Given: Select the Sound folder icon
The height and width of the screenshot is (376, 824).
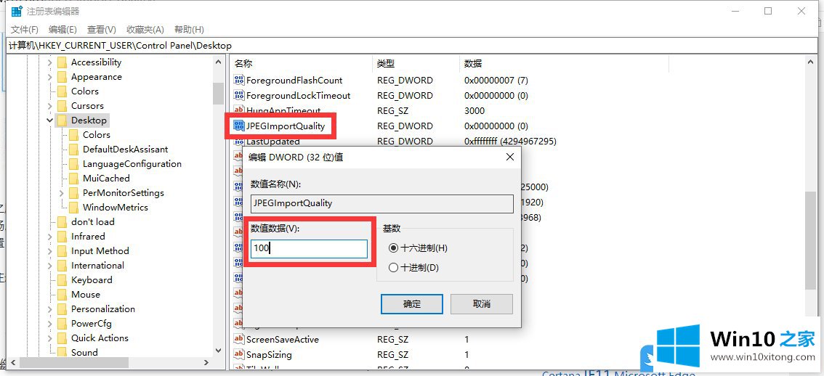Looking at the screenshot, I should (x=62, y=352).
